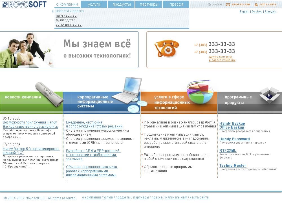This screenshot has height=203, width=282.
Task: Switch to the "услуги" tab
Action: tap(94, 4)
